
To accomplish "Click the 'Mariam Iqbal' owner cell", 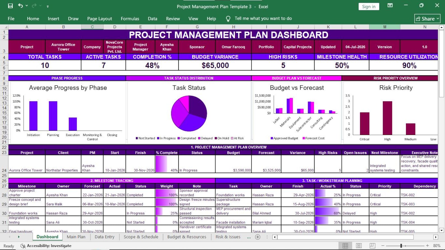I will pos(266,220).
